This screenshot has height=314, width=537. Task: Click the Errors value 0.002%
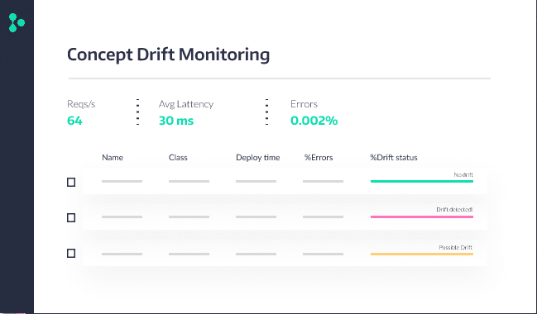314,121
